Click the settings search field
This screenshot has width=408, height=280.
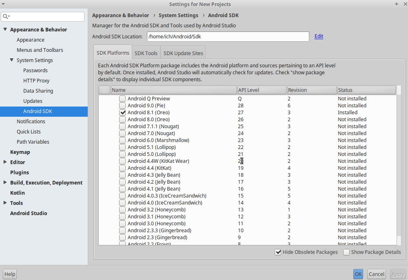click(43, 17)
